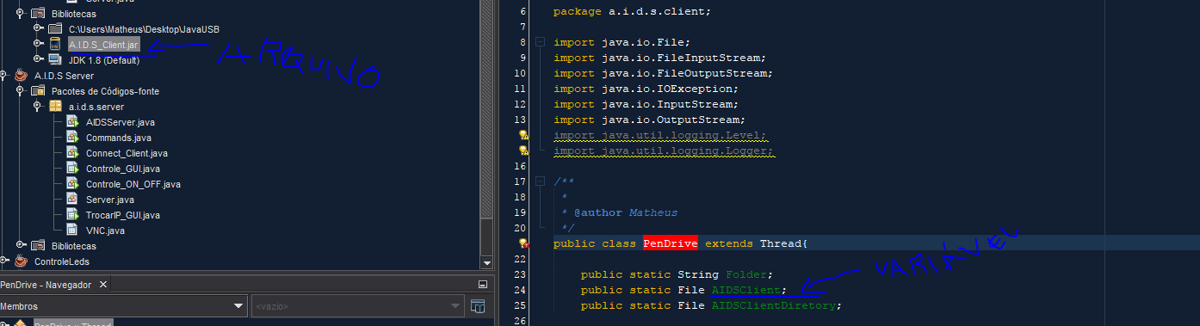Click the a.i.d.s.server package icon

pyautogui.click(x=54, y=106)
